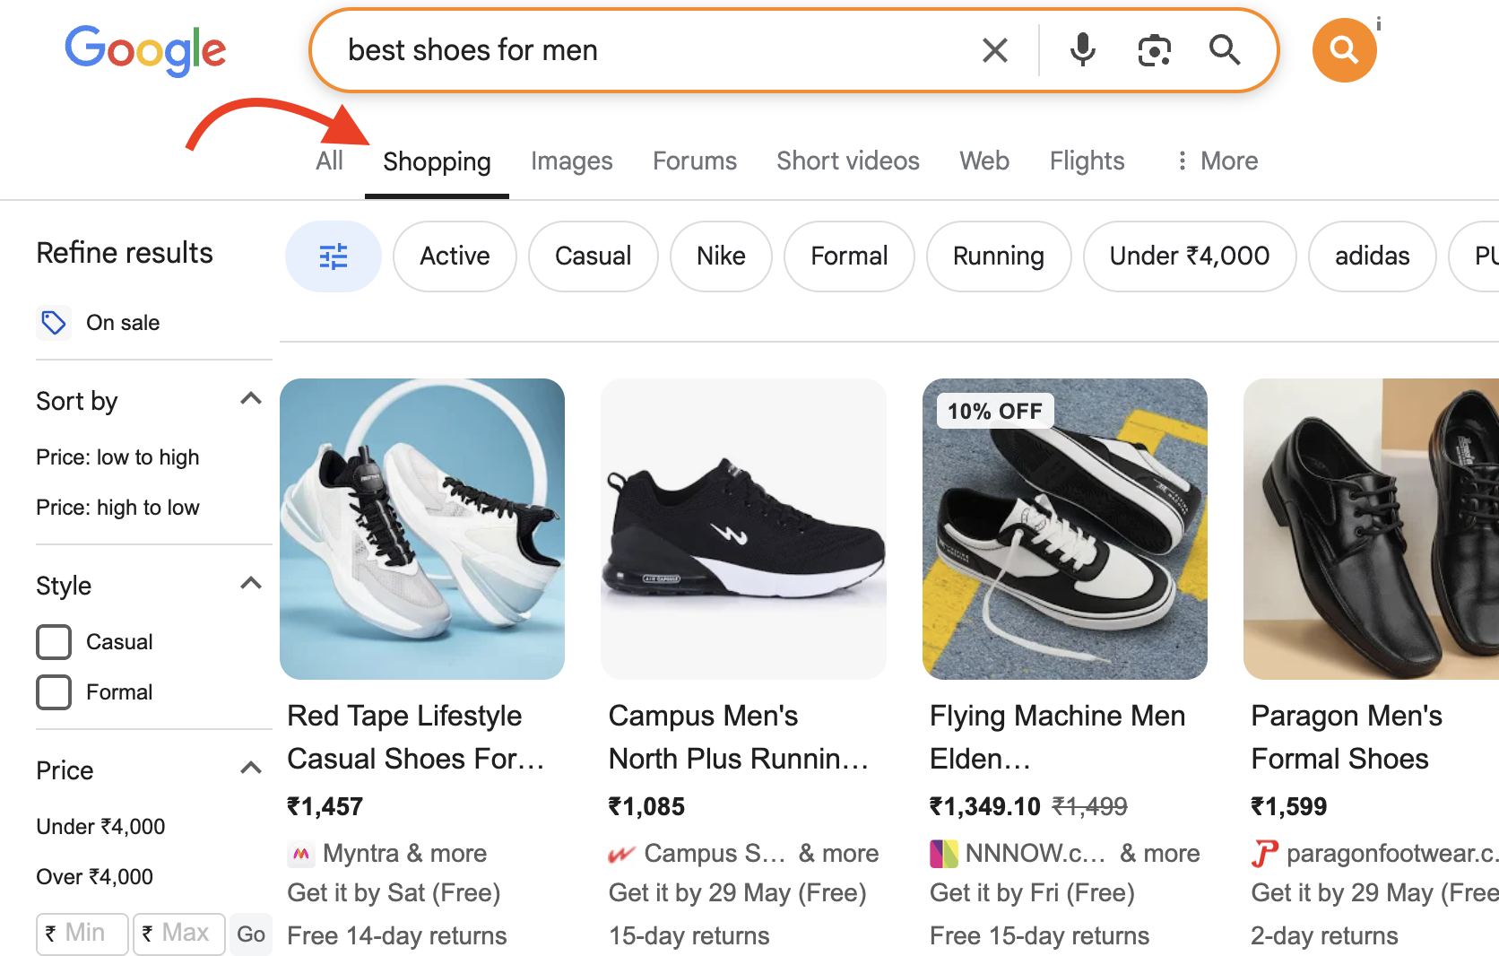Switch to the Web tab
1499x956 pixels.
click(x=984, y=161)
